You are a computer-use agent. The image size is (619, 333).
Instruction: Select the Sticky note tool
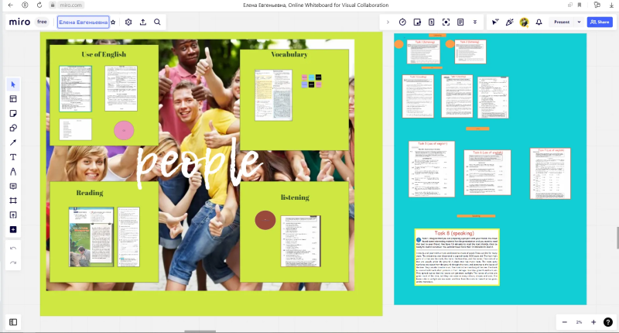tap(13, 114)
